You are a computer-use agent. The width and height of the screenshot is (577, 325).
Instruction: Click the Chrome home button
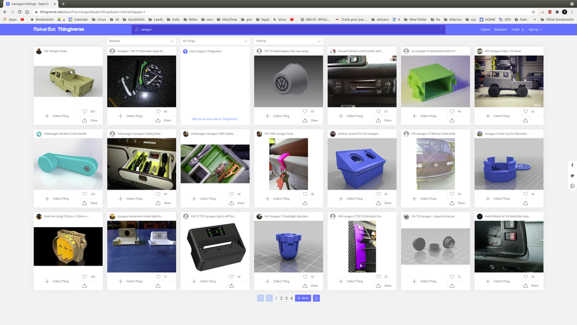tap(27, 12)
